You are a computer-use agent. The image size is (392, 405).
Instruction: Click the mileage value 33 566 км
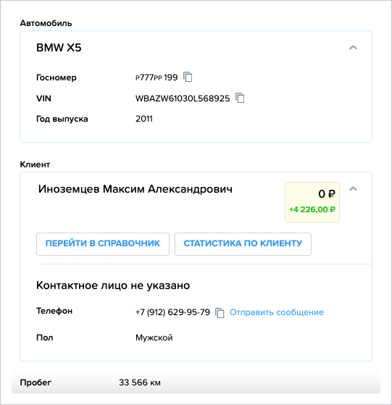click(x=140, y=383)
